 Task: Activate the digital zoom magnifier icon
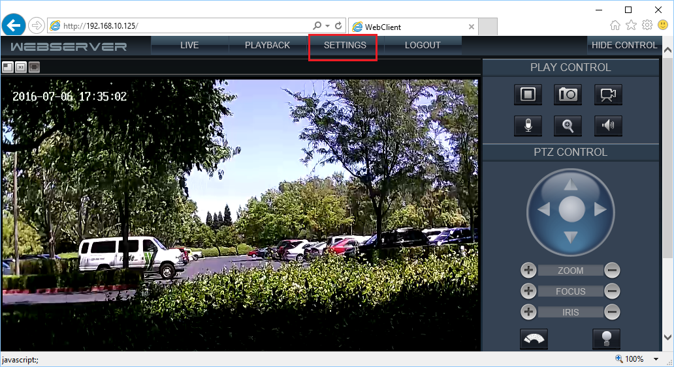(x=568, y=126)
